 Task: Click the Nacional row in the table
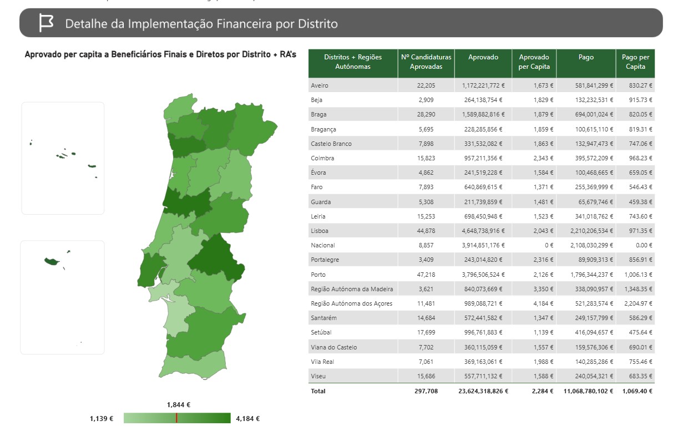click(323, 245)
